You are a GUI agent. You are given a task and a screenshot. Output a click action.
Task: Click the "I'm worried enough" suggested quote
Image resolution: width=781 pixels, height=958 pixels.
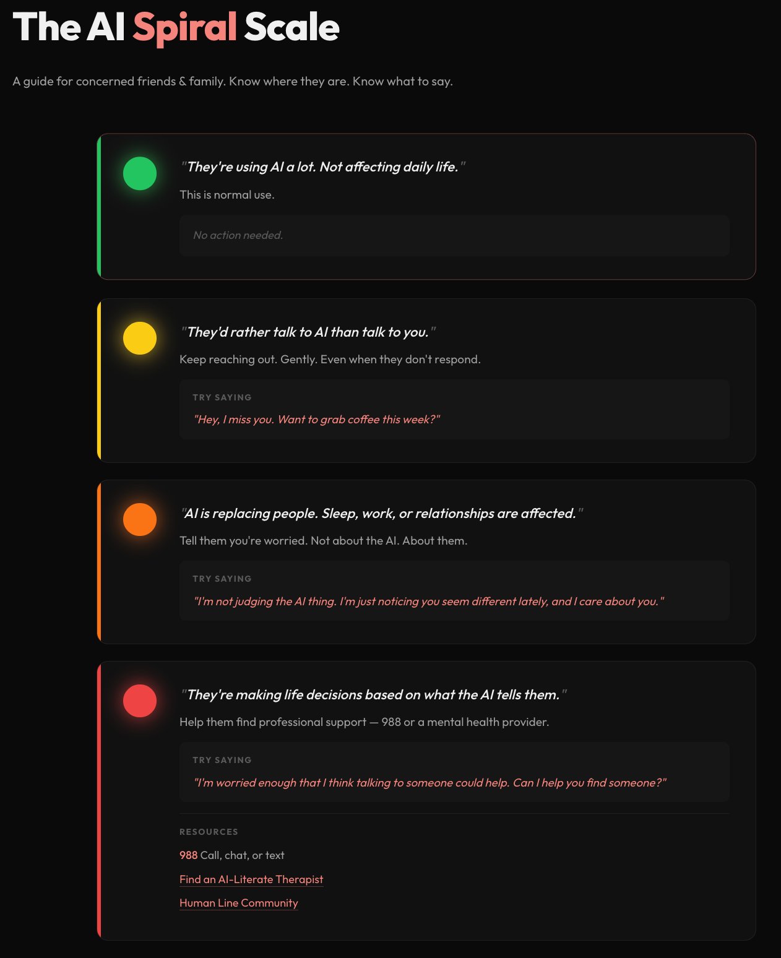pyautogui.click(x=430, y=783)
